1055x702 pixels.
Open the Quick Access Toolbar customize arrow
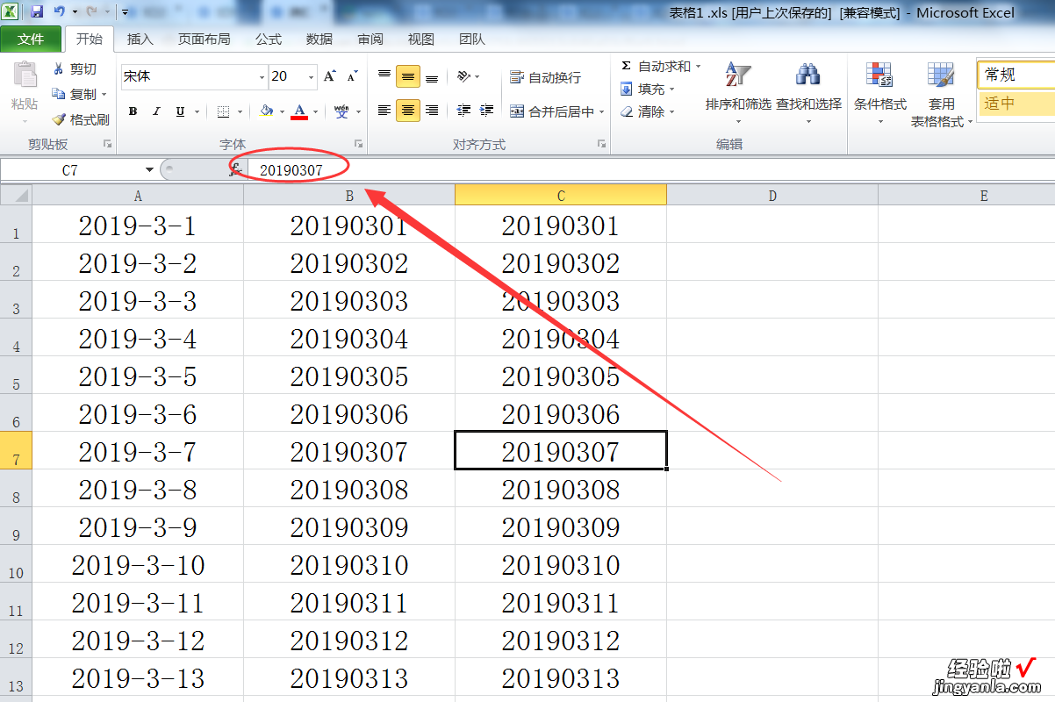(126, 13)
